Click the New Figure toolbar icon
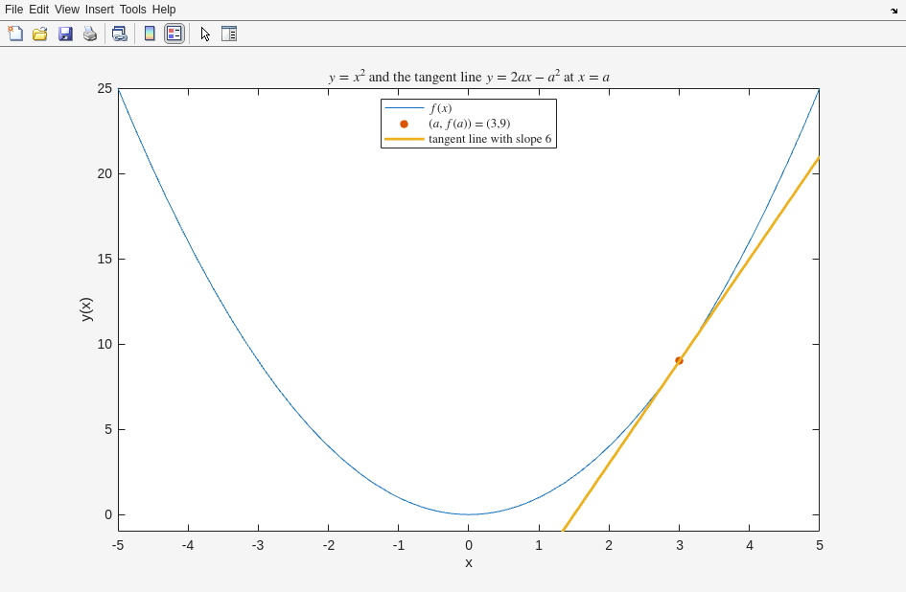 pyautogui.click(x=15, y=34)
